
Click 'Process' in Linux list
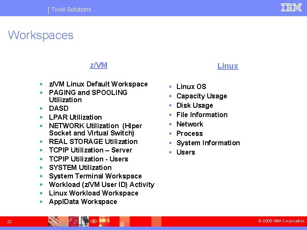(x=189, y=133)
